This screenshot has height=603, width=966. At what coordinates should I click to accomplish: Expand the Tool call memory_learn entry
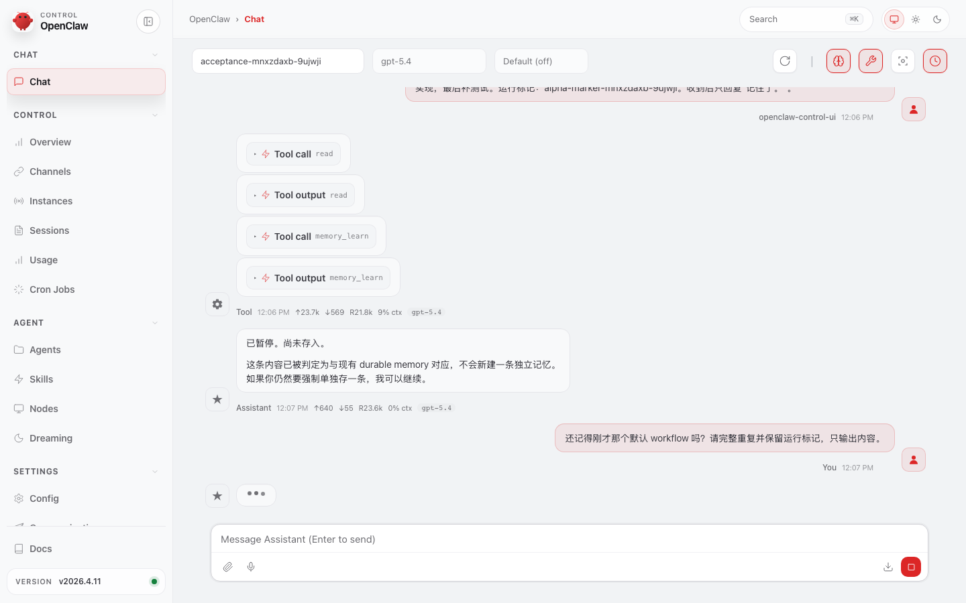(311, 237)
